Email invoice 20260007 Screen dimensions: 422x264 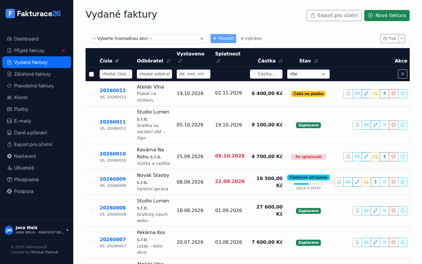point(366,242)
